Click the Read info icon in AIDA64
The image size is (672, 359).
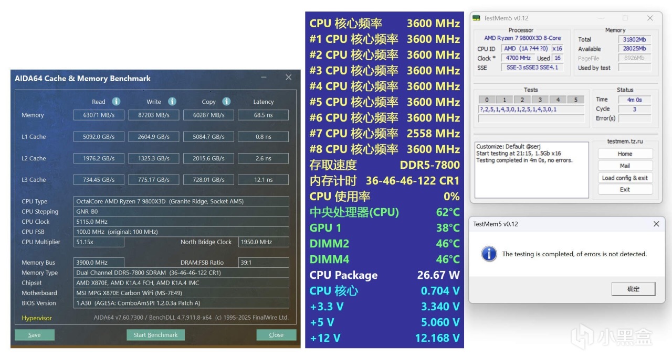pyautogui.click(x=116, y=102)
